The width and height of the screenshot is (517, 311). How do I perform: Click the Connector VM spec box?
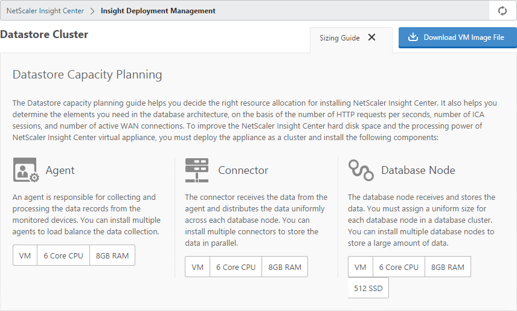[197, 267]
